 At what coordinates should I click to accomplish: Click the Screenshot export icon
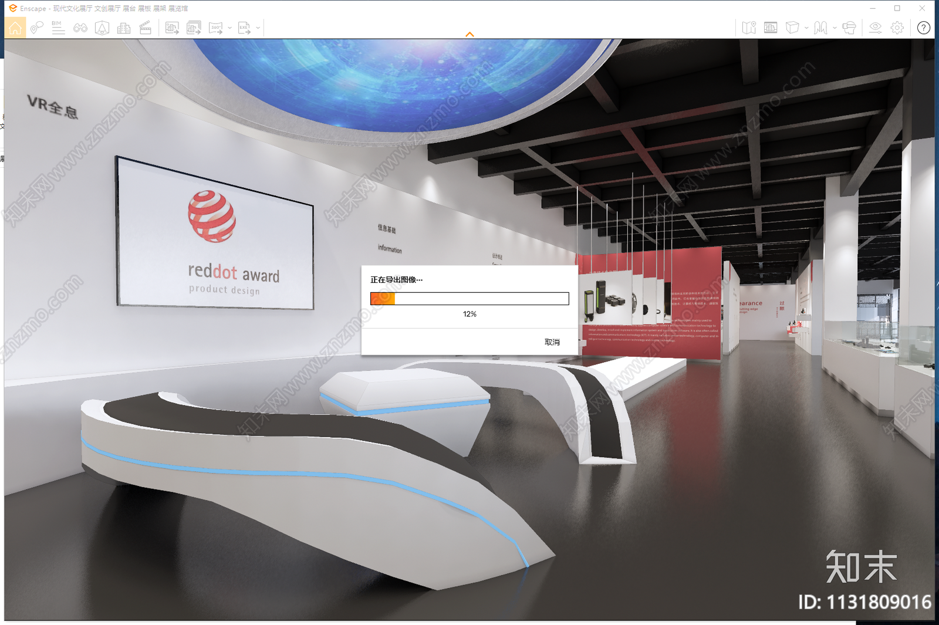(172, 28)
